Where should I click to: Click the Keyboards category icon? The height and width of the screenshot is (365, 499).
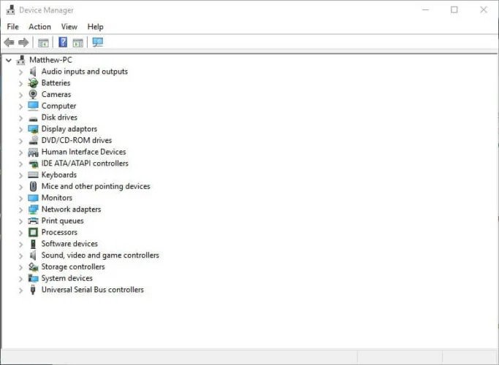33,175
